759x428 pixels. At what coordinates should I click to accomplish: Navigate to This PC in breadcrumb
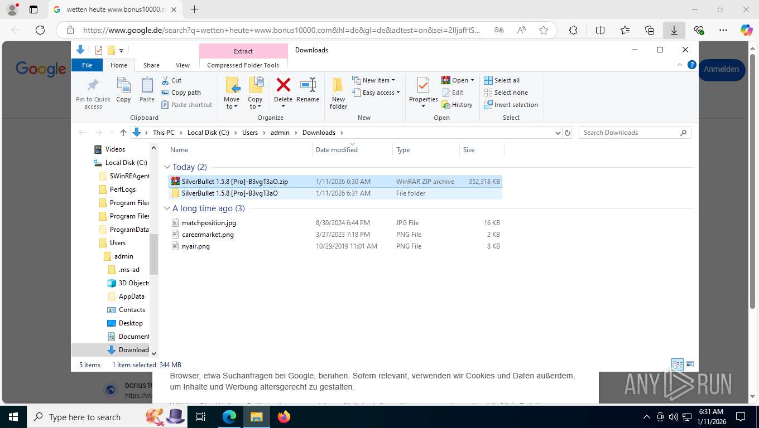coord(164,133)
